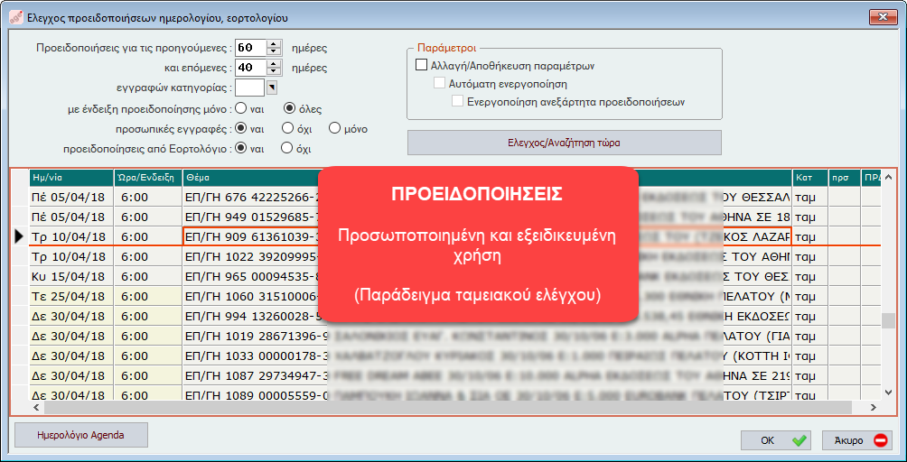Image resolution: width=907 pixels, height=462 pixels.
Task: Select 'ναι' for με ένδειξη προειδοποίησης μόνο
Action: click(240, 108)
